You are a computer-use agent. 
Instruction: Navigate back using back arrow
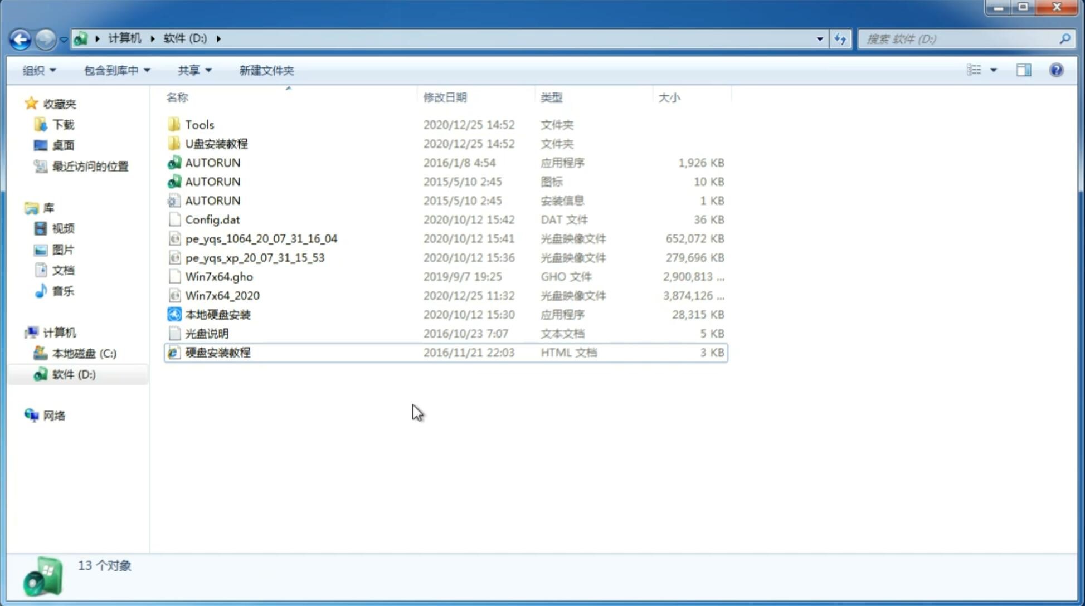(20, 38)
